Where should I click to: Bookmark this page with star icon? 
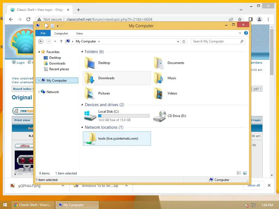click(240, 19)
